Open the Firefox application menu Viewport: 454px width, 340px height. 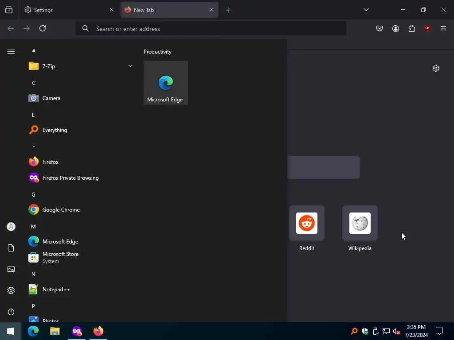pos(443,28)
